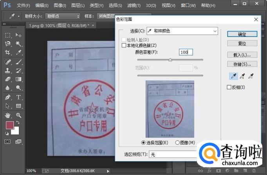Choose the Add to Sample eyedropper

click(x=242, y=76)
